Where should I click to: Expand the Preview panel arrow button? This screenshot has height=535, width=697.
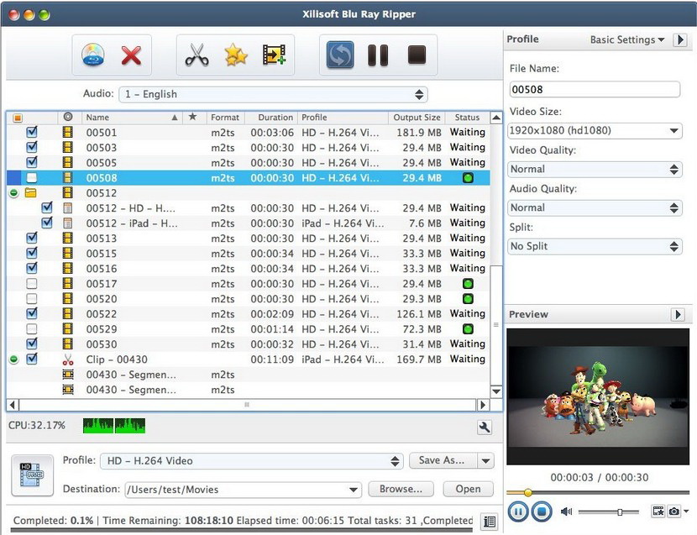pyautogui.click(x=678, y=314)
